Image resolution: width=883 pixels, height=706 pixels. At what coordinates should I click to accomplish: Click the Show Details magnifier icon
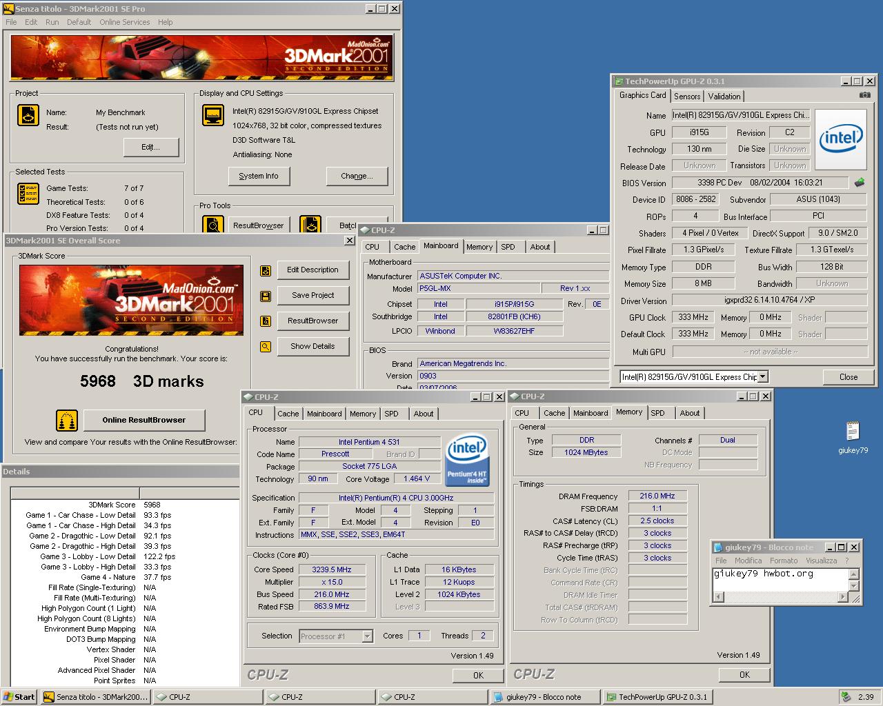click(x=265, y=347)
